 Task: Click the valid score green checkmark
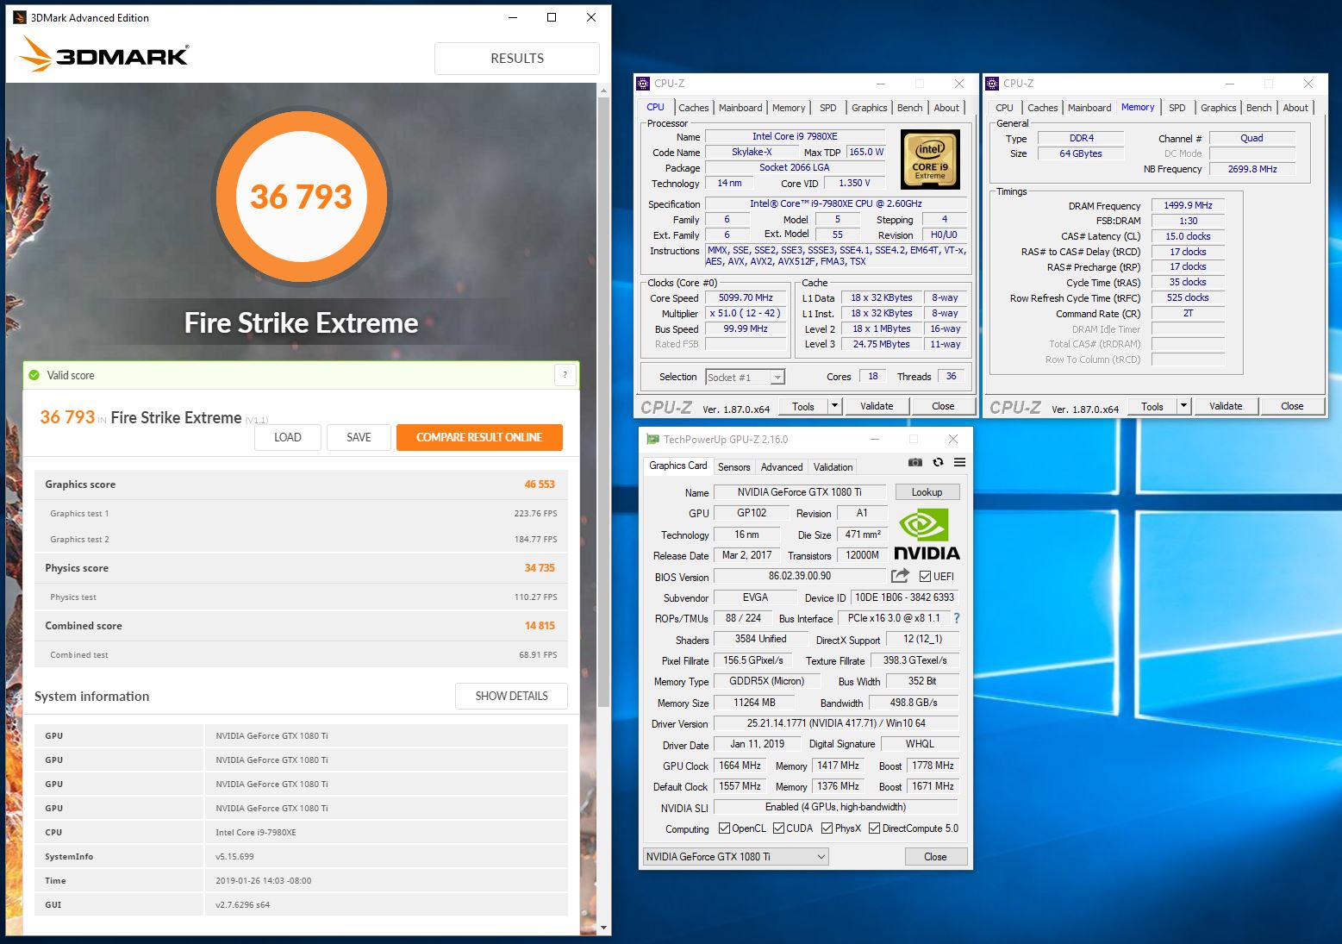(34, 375)
